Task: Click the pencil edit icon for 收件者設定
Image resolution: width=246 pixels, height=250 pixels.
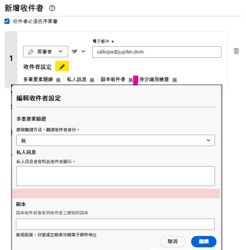Action: pyautogui.click(x=62, y=66)
